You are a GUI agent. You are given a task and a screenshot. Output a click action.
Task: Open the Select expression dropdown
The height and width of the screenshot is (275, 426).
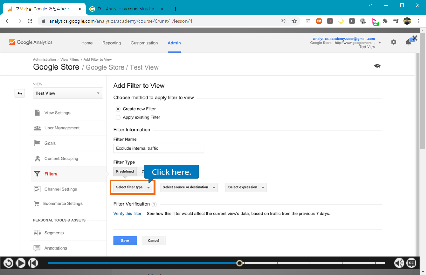pyautogui.click(x=246, y=187)
